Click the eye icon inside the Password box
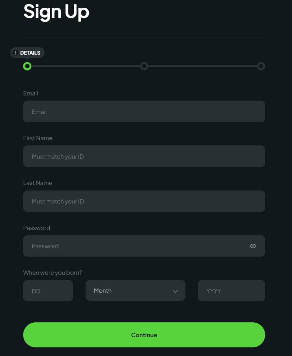The width and height of the screenshot is (292, 356). (253, 246)
